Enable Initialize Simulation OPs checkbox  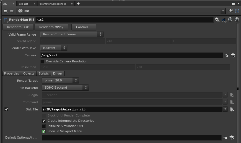44,126
